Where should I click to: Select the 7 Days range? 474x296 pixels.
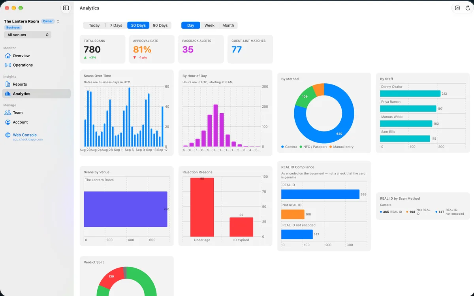click(116, 25)
